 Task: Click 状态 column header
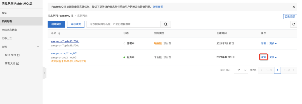pos(126,33)
